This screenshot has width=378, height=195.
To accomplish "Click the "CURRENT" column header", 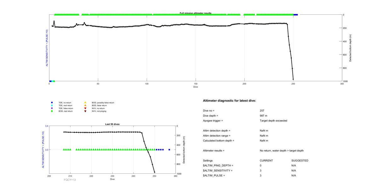I will click(266, 161).
